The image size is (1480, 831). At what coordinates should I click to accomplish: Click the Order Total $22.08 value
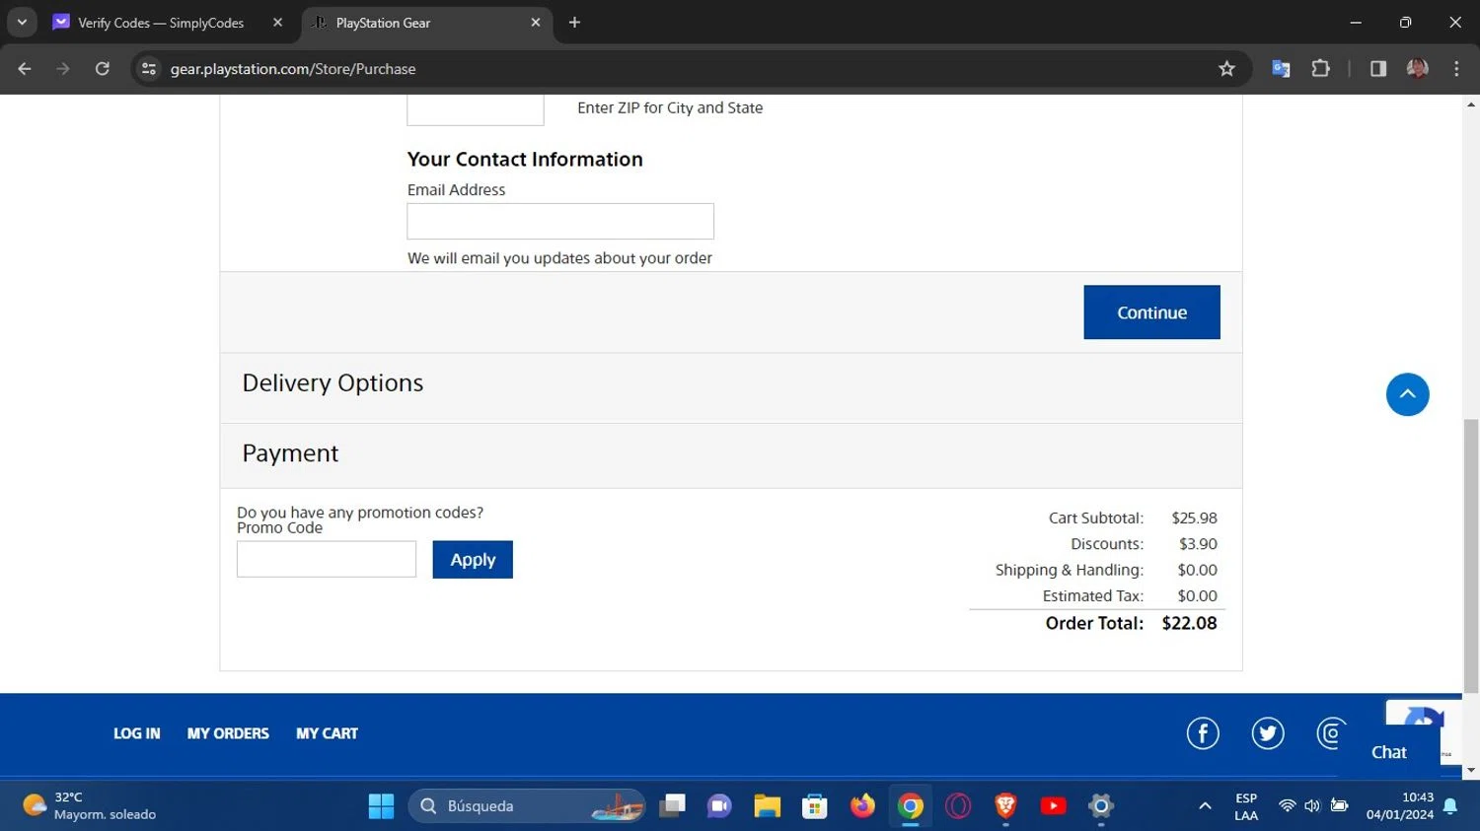(x=1189, y=623)
